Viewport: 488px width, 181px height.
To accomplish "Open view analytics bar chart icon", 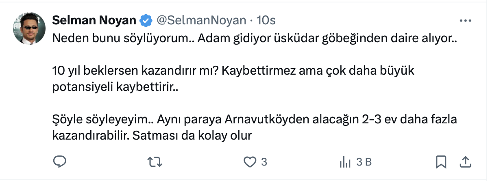I will point(345,162).
